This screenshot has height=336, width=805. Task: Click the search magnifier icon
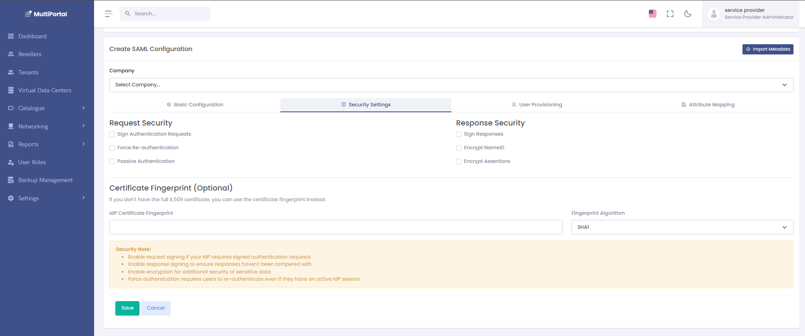(128, 14)
